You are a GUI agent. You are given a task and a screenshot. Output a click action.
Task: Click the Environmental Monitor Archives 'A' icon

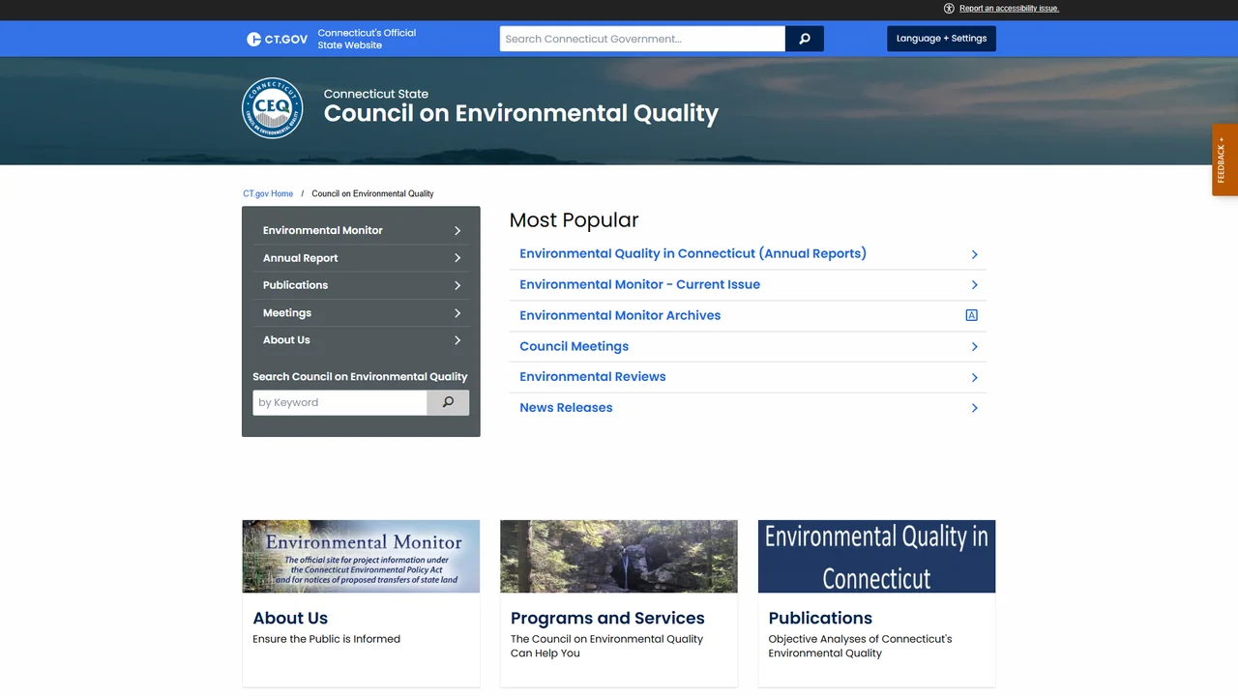pos(972,315)
